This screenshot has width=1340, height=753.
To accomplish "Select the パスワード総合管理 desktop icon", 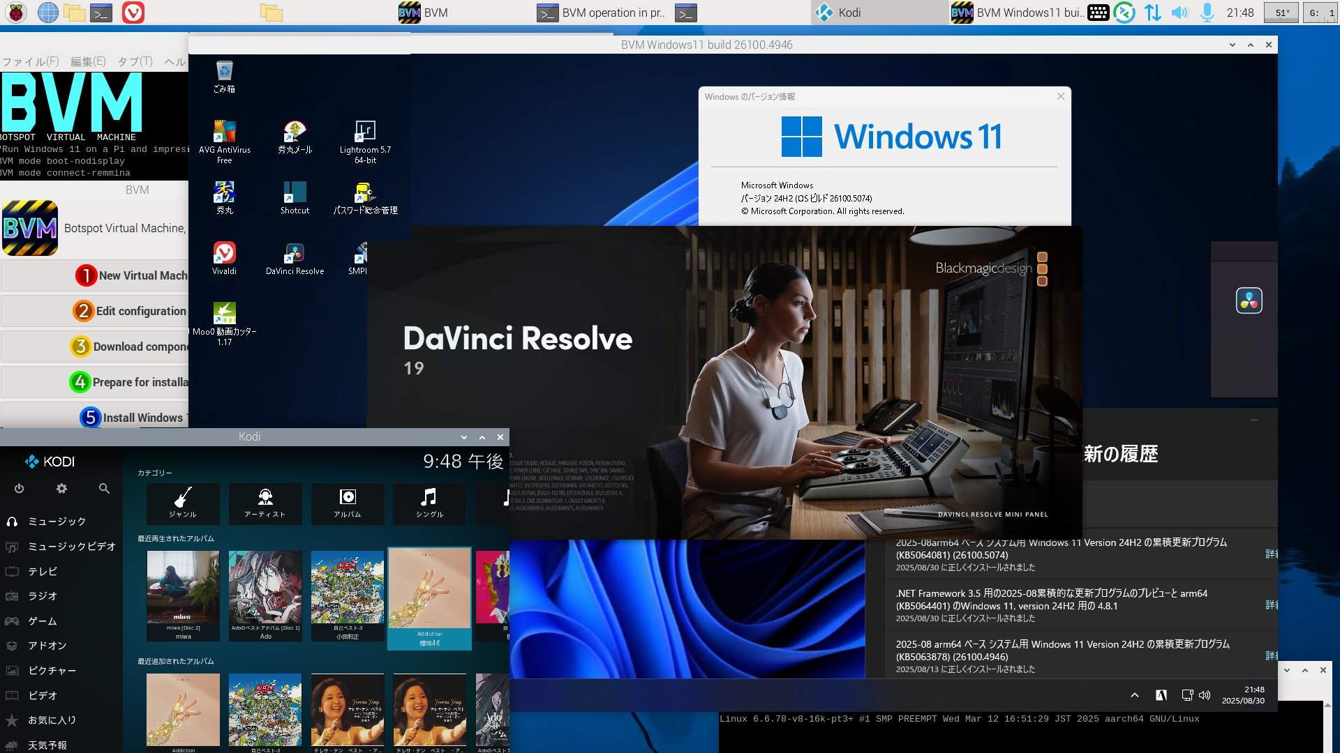I will [x=365, y=197].
